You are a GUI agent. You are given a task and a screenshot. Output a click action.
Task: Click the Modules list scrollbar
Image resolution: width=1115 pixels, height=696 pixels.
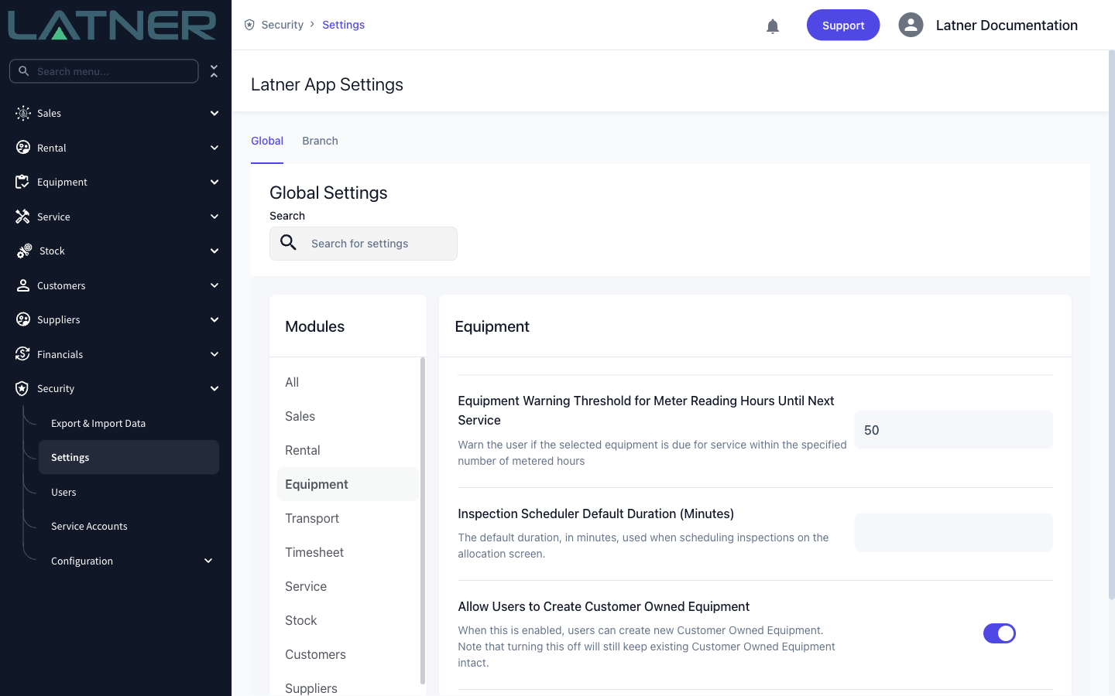coord(423,520)
